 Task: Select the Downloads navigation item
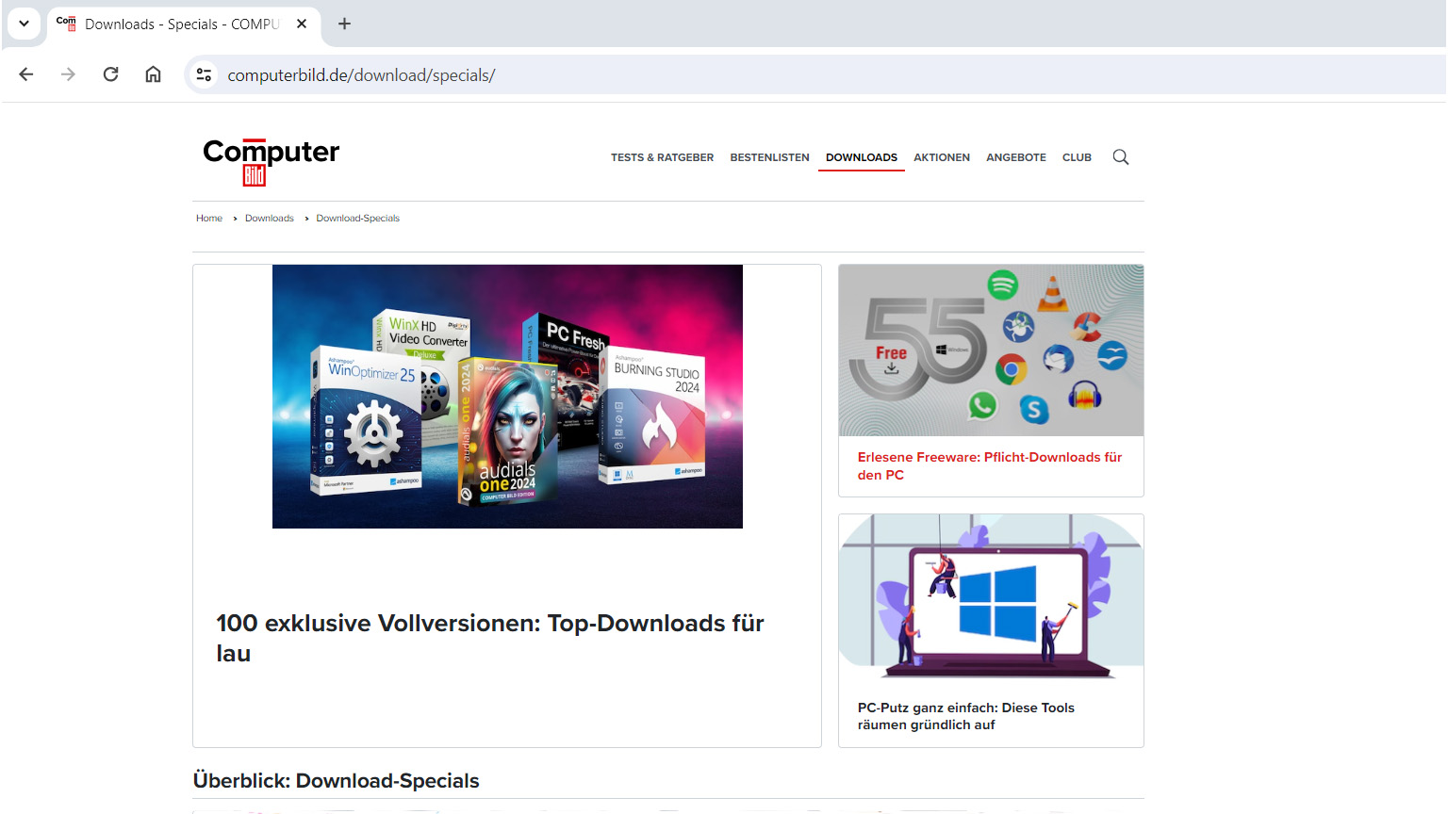coord(861,157)
